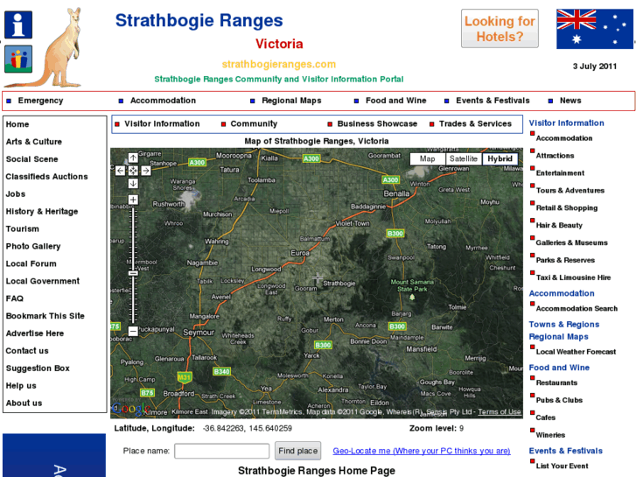Click the community people icon below info
Screen dimensions: 636x477
(x=18, y=60)
